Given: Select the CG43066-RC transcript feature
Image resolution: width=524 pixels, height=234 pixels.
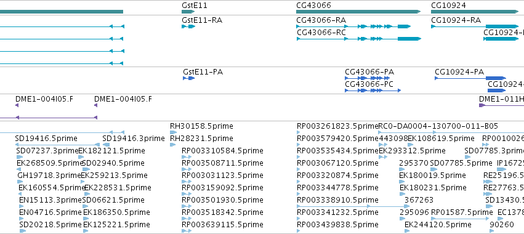Looking at the screenshot, I should (x=358, y=39).
